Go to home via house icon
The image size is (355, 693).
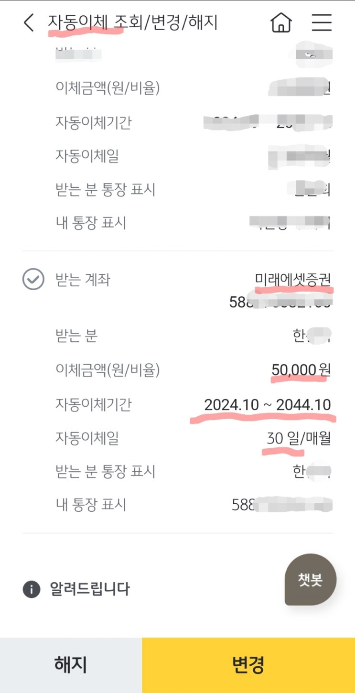coord(281,22)
